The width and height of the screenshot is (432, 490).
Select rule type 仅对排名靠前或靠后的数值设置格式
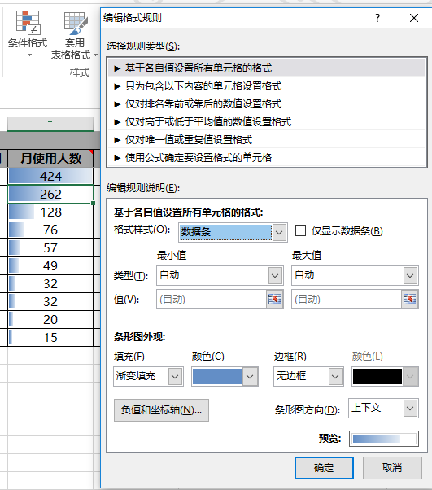tap(267, 103)
